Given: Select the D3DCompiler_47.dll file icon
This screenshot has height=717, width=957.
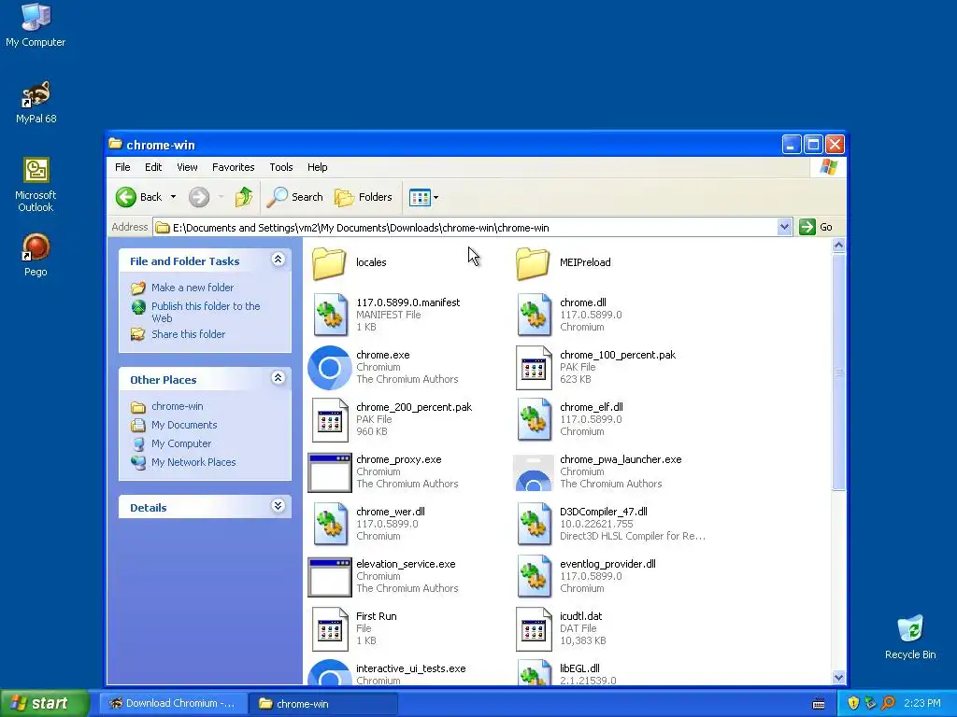Looking at the screenshot, I should 534,524.
